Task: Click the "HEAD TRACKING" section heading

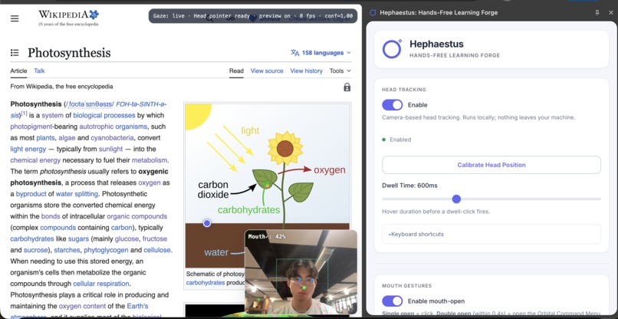Action: coord(403,90)
